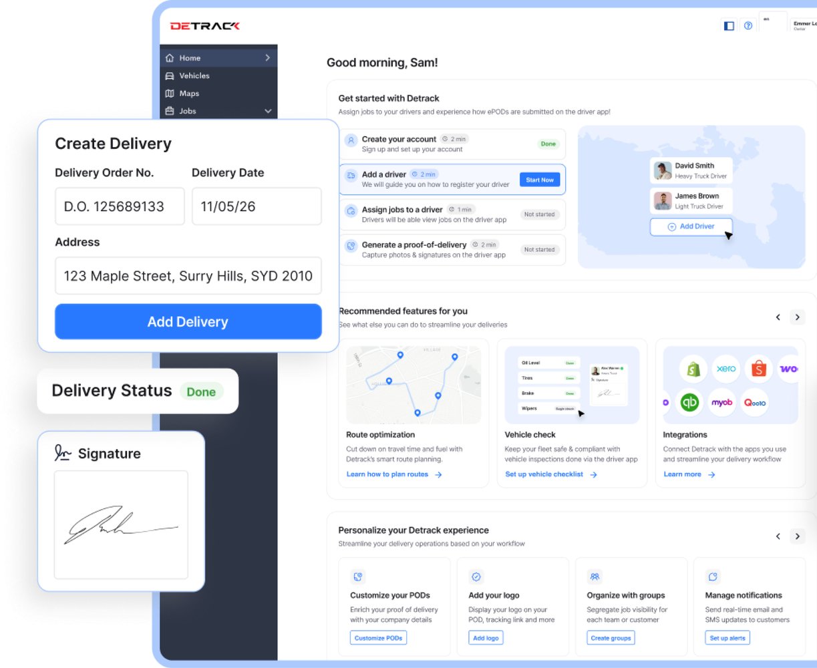Click the Get started with Detrack heading
Image resolution: width=817 pixels, height=668 pixels.
click(389, 98)
